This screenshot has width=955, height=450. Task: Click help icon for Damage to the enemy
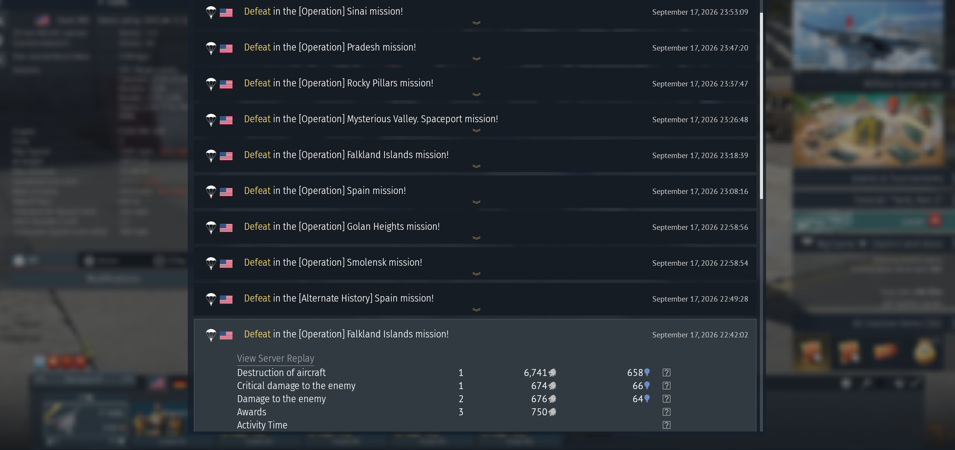click(x=666, y=399)
